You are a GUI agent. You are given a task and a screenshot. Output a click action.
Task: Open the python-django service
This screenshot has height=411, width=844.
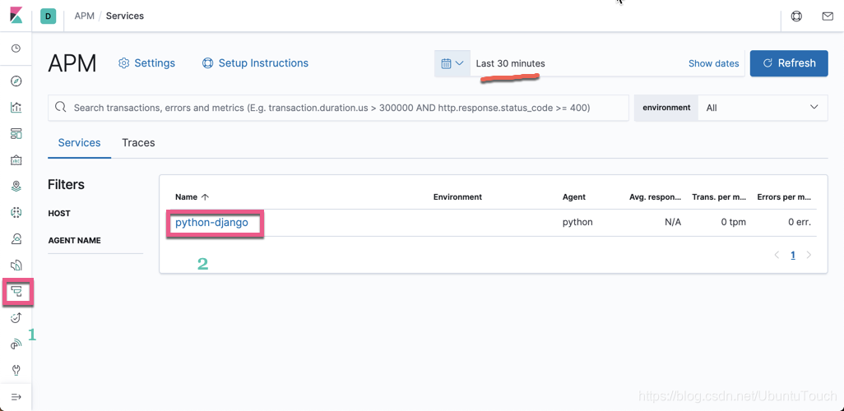pos(212,222)
